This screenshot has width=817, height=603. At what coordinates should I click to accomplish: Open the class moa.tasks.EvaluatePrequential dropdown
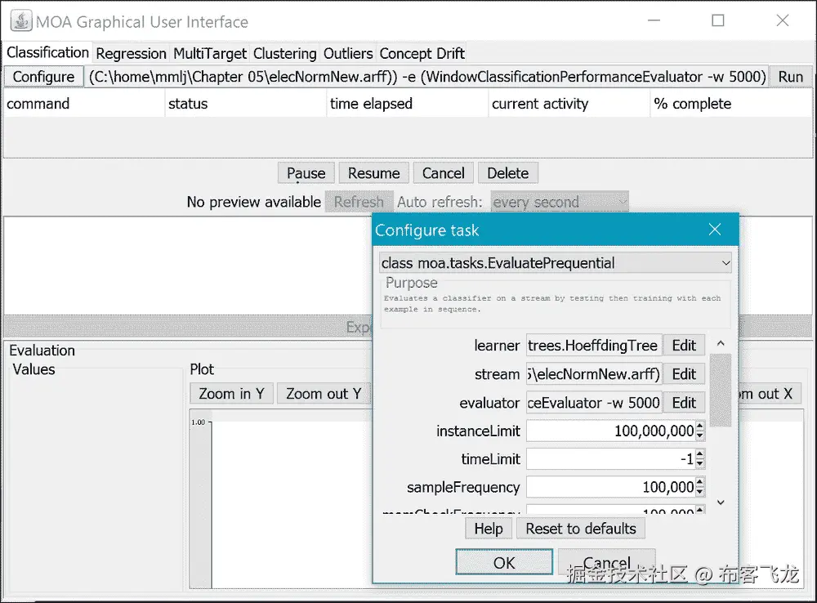(x=556, y=263)
